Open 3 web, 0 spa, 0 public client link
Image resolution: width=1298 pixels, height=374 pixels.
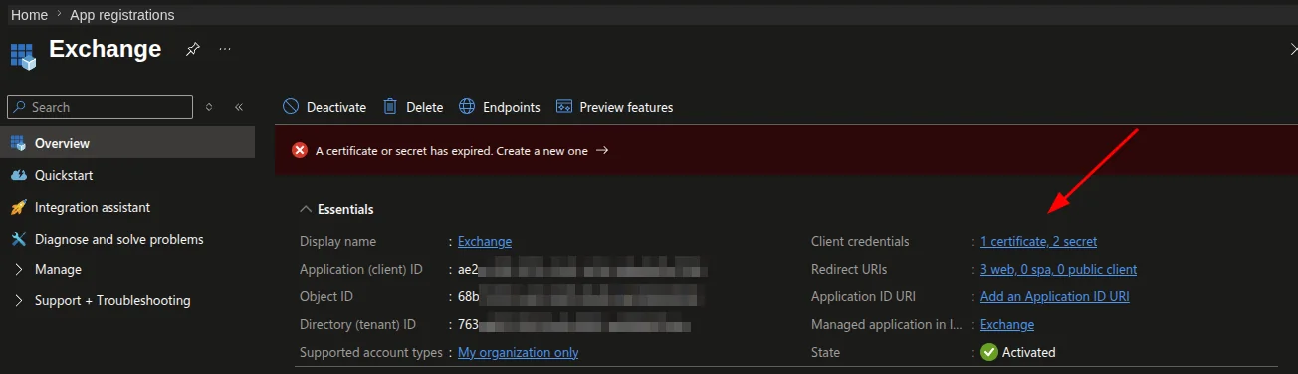[x=1058, y=269]
